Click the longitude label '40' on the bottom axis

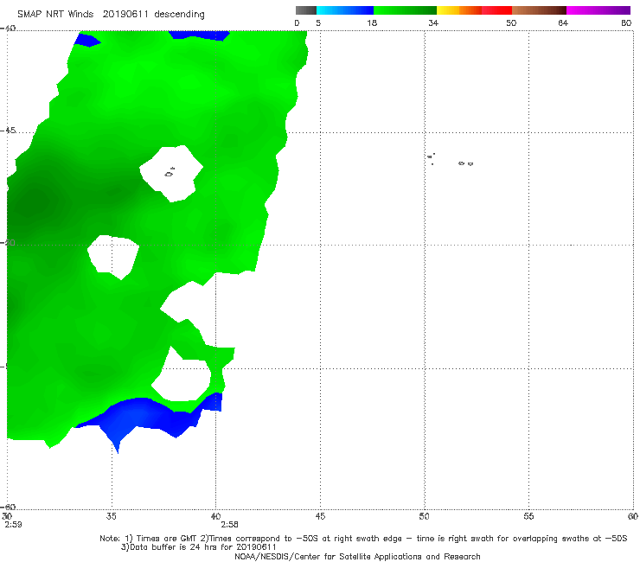pyautogui.click(x=215, y=516)
